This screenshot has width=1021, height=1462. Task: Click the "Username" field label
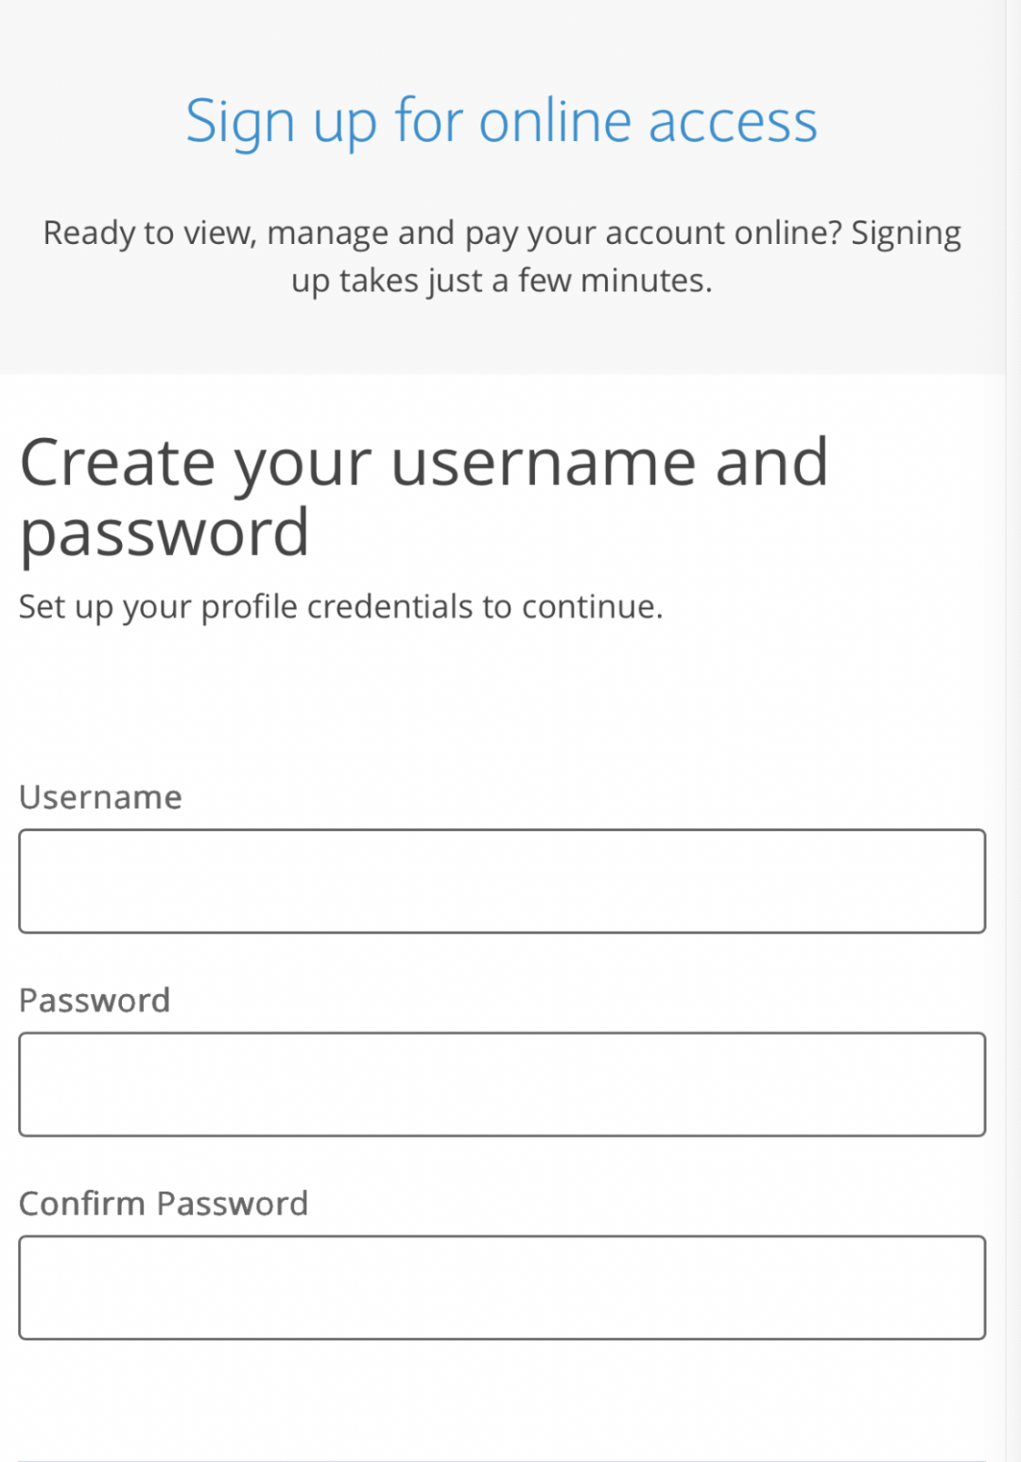(100, 797)
